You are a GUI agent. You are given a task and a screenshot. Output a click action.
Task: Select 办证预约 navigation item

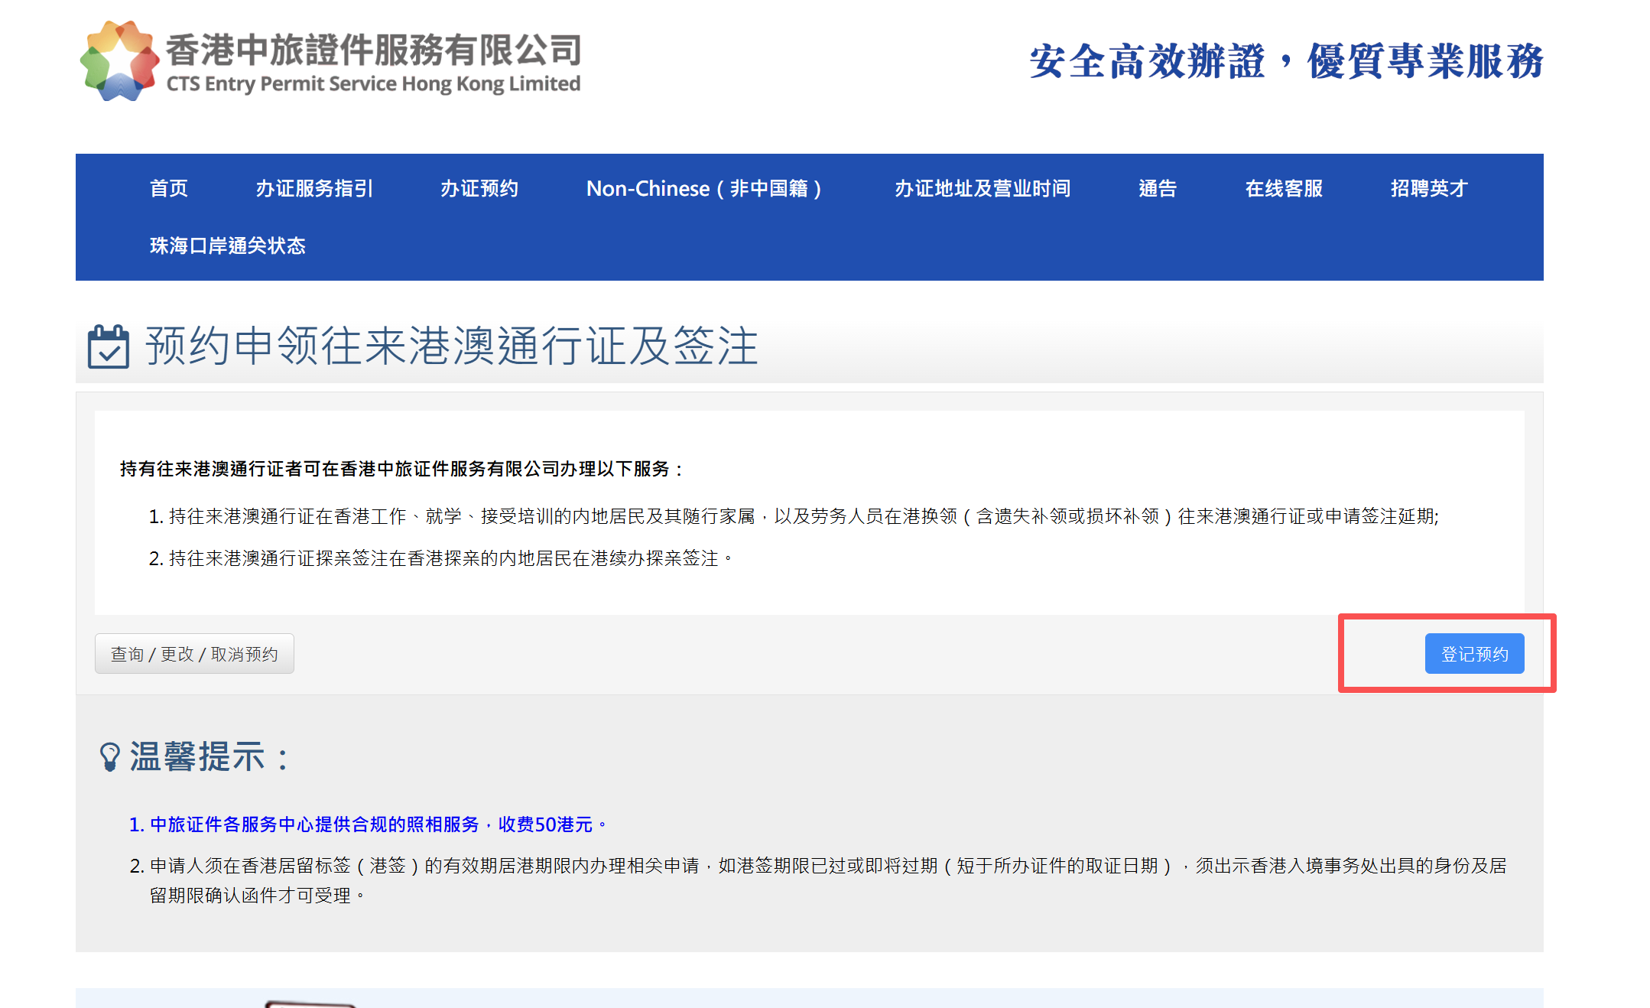479,188
